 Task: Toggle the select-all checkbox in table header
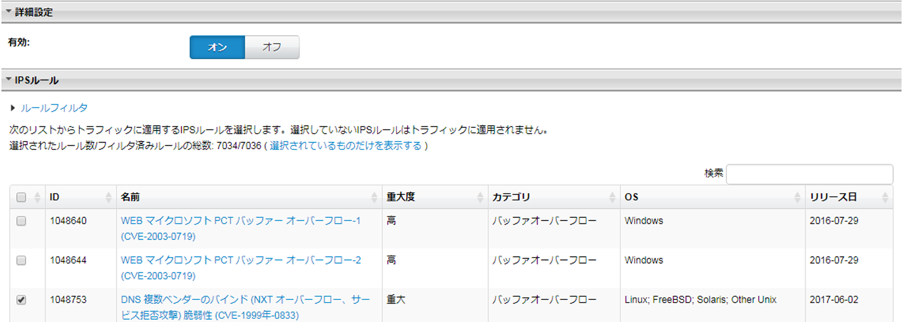[x=21, y=197]
